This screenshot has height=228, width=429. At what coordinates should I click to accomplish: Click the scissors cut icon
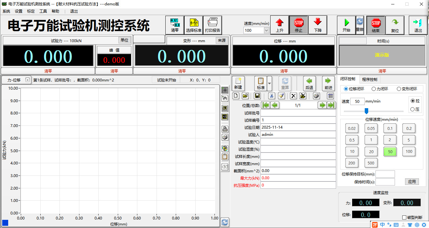pyautogui.click(x=272, y=96)
